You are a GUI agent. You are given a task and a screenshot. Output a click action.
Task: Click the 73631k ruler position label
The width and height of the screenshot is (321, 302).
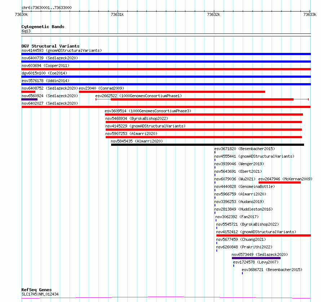(117, 14)
